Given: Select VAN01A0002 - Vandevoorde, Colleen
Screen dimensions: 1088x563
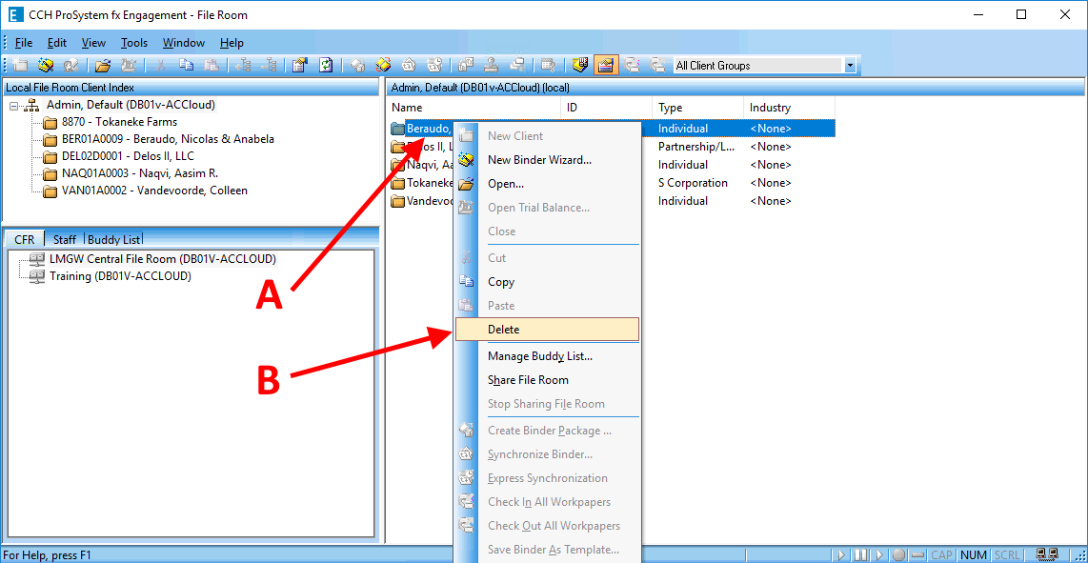Looking at the screenshot, I should [154, 191].
